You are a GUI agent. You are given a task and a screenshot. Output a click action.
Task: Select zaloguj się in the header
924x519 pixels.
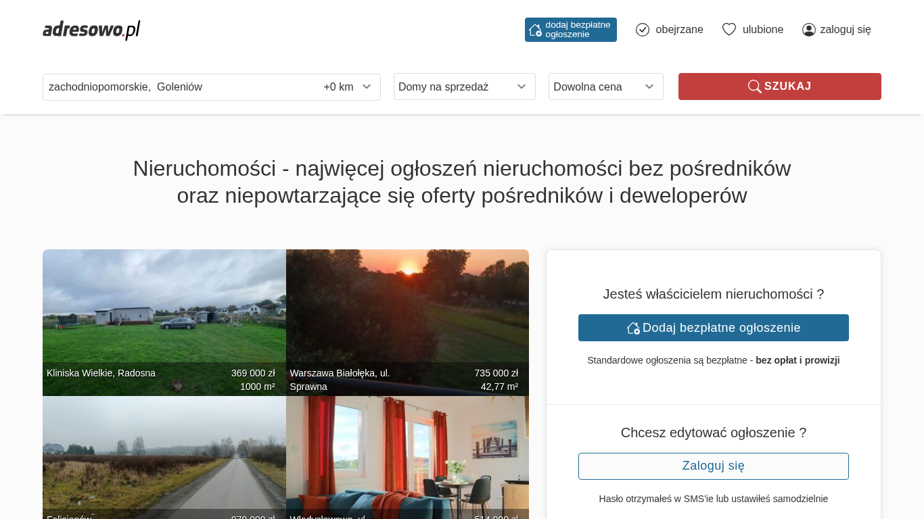pyautogui.click(x=845, y=30)
